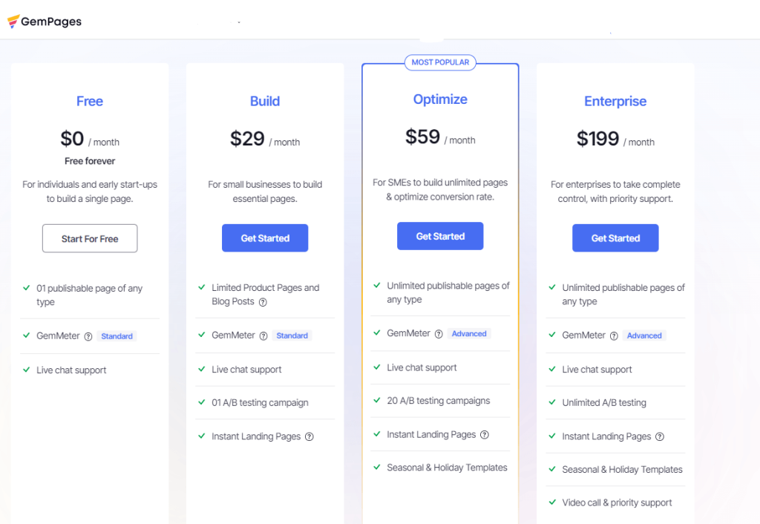Click Instant Landing Pages help icon in Optimize plan
The width and height of the screenshot is (760, 524).
coord(485,435)
